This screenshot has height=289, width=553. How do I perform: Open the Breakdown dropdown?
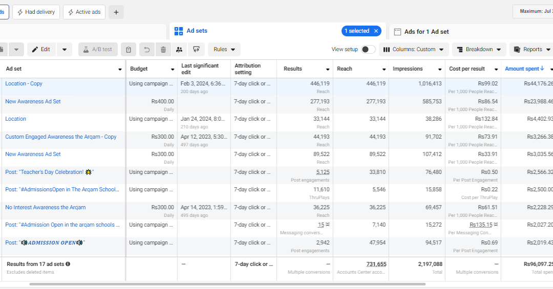coord(479,49)
